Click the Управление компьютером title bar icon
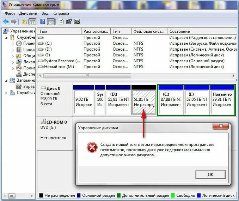Viewport: 239px width, 201px height. (x=5, y=4)
